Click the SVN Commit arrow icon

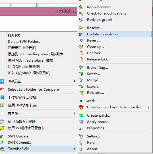click(2, 143)
